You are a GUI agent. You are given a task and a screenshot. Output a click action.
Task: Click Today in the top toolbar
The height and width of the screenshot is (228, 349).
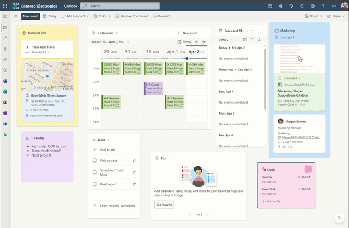click(50, 16)
